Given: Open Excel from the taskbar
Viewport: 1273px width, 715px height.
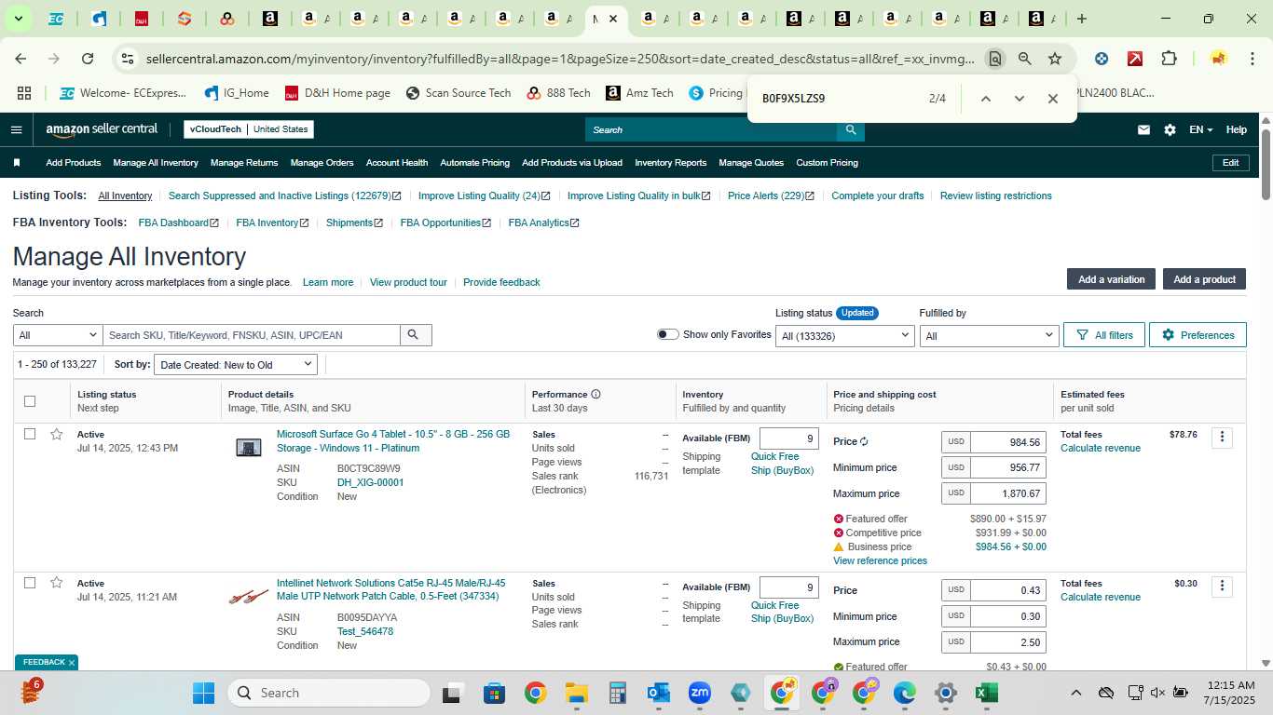Looking at the screenshot, I should pyautogui.click(x=986, y=693).
